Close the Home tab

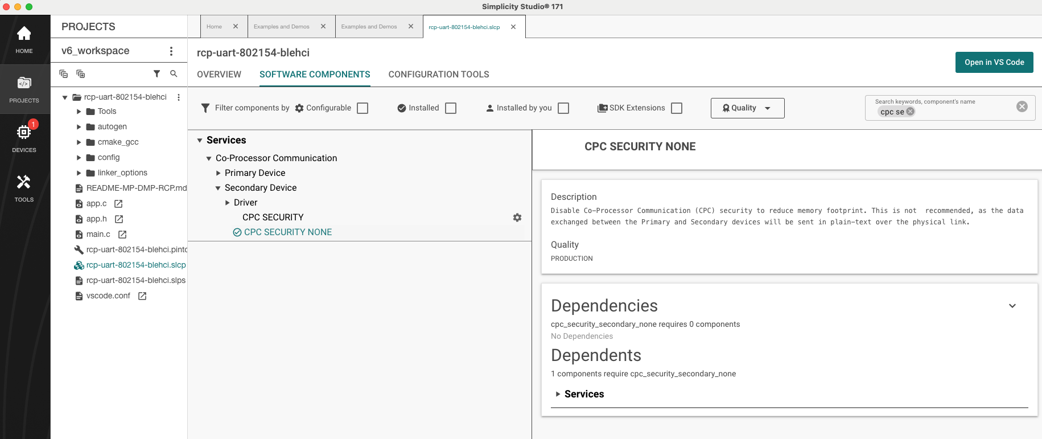(x=236, y=27)
